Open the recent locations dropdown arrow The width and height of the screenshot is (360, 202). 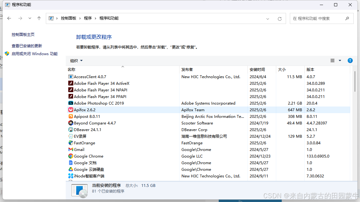(30, 18)
